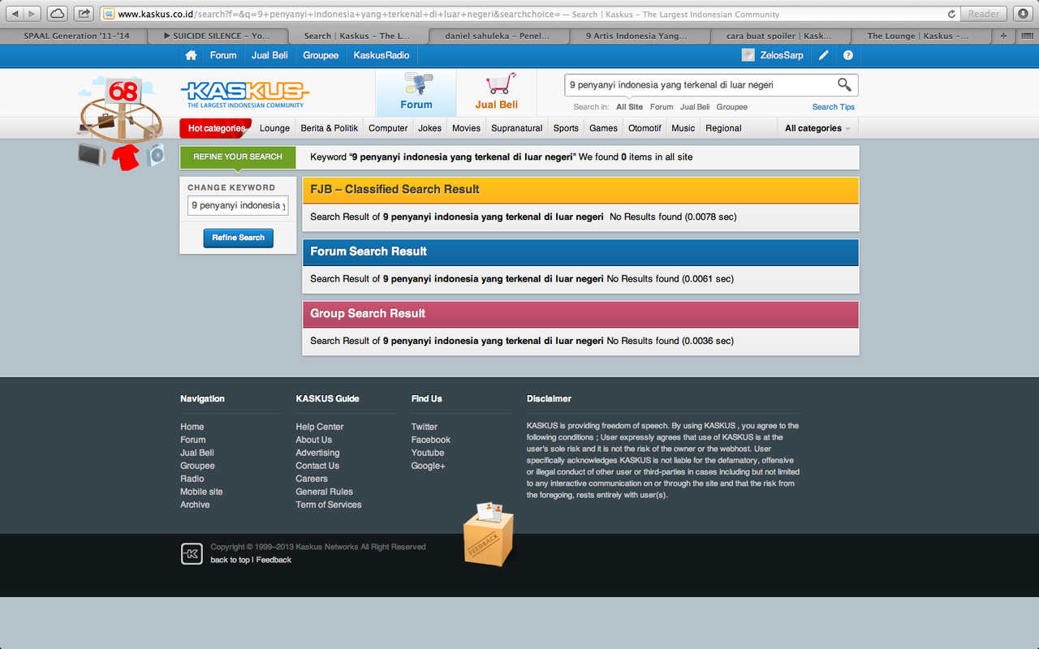Click the ZelosSarp profile avatar
Image resolution: width=1039 pixels, height=649 pixels.
point(748,55)
